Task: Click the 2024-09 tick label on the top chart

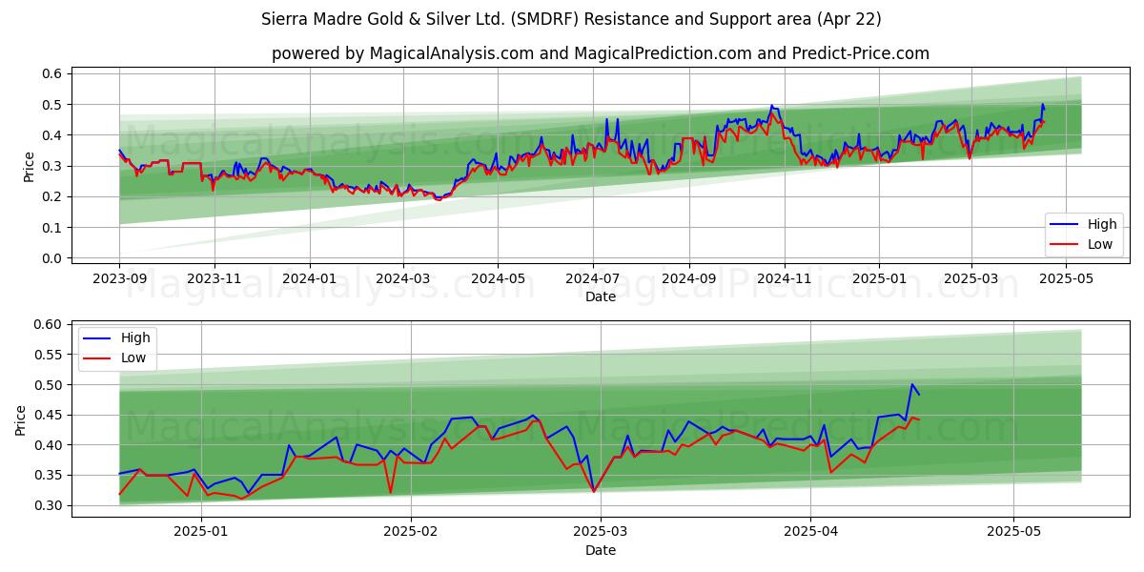Action: (688, 278)
